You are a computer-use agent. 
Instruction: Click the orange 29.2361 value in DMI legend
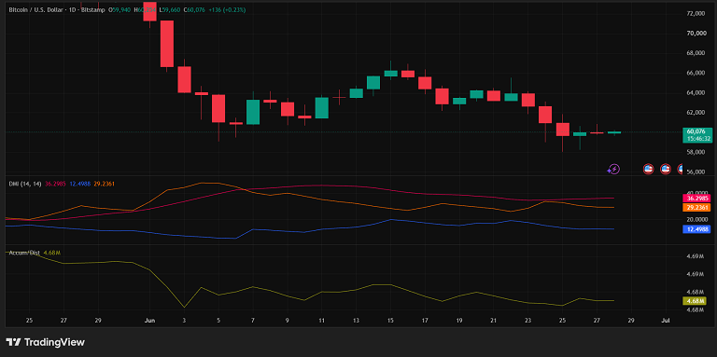click(x=105, y=184)
